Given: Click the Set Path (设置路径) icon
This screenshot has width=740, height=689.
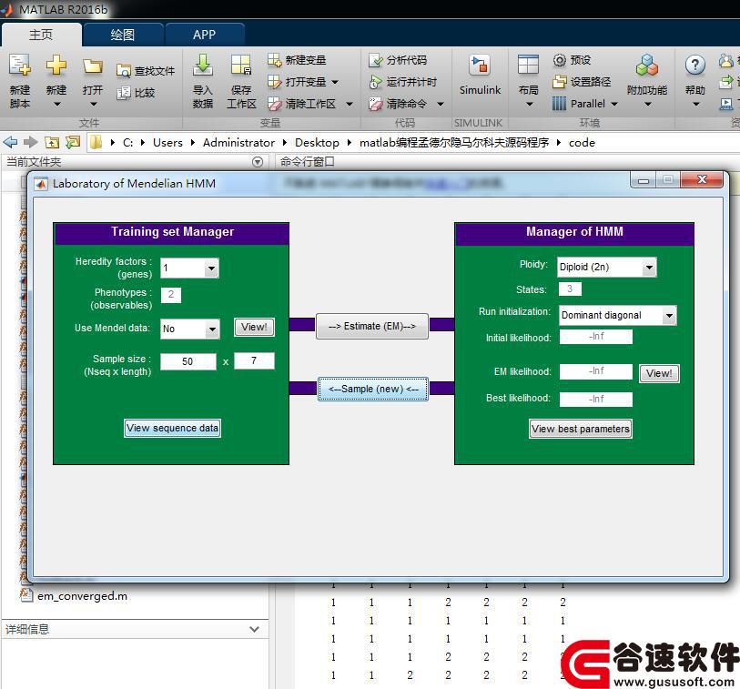Looking at the screenshot, I should (559, 82).
